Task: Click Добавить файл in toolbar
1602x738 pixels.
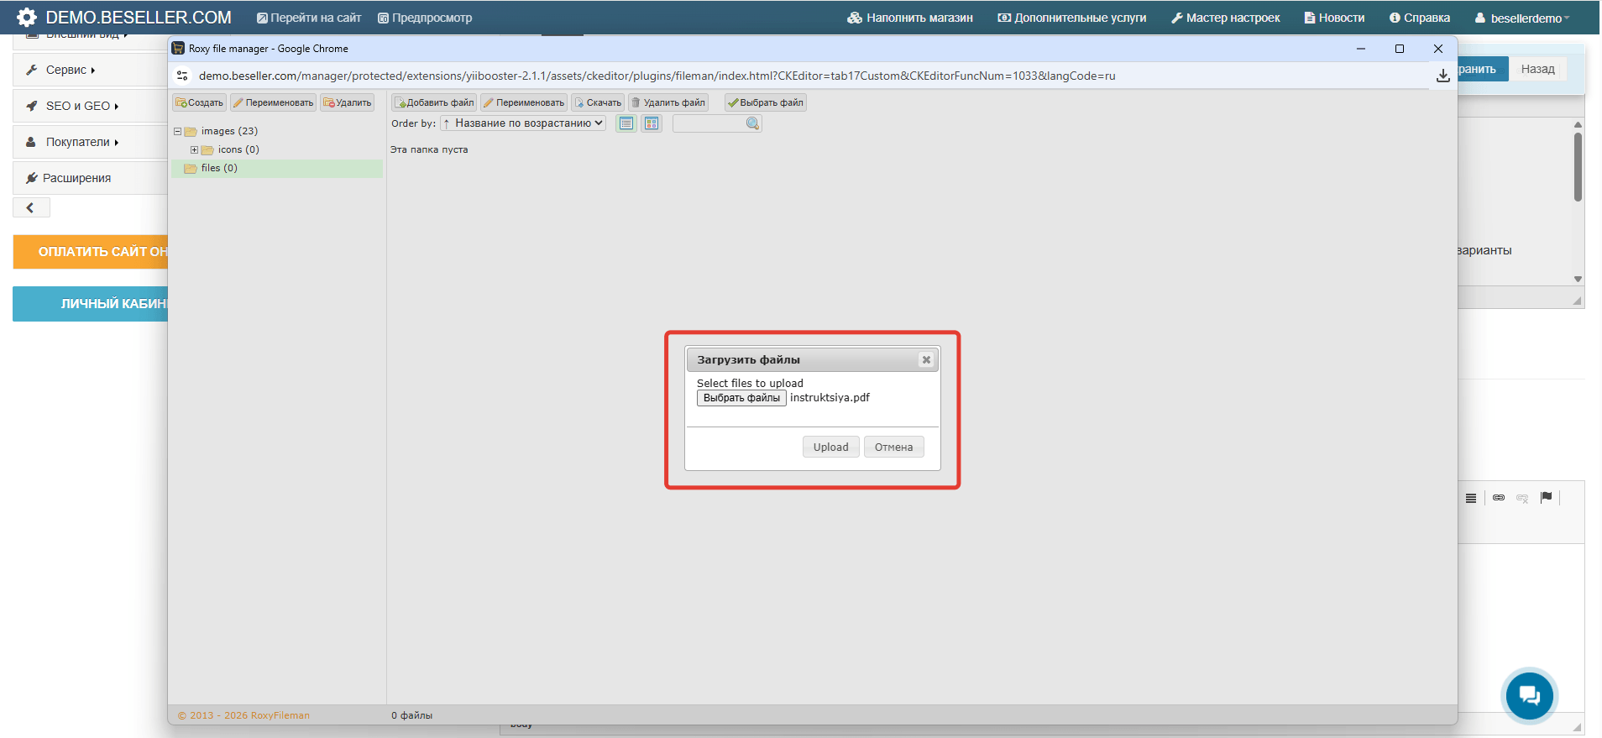Action: 434,102
